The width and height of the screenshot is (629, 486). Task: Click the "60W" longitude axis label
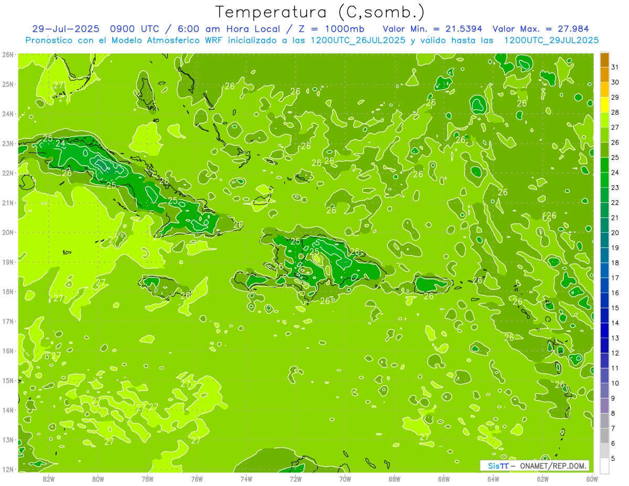coord(592,479)
